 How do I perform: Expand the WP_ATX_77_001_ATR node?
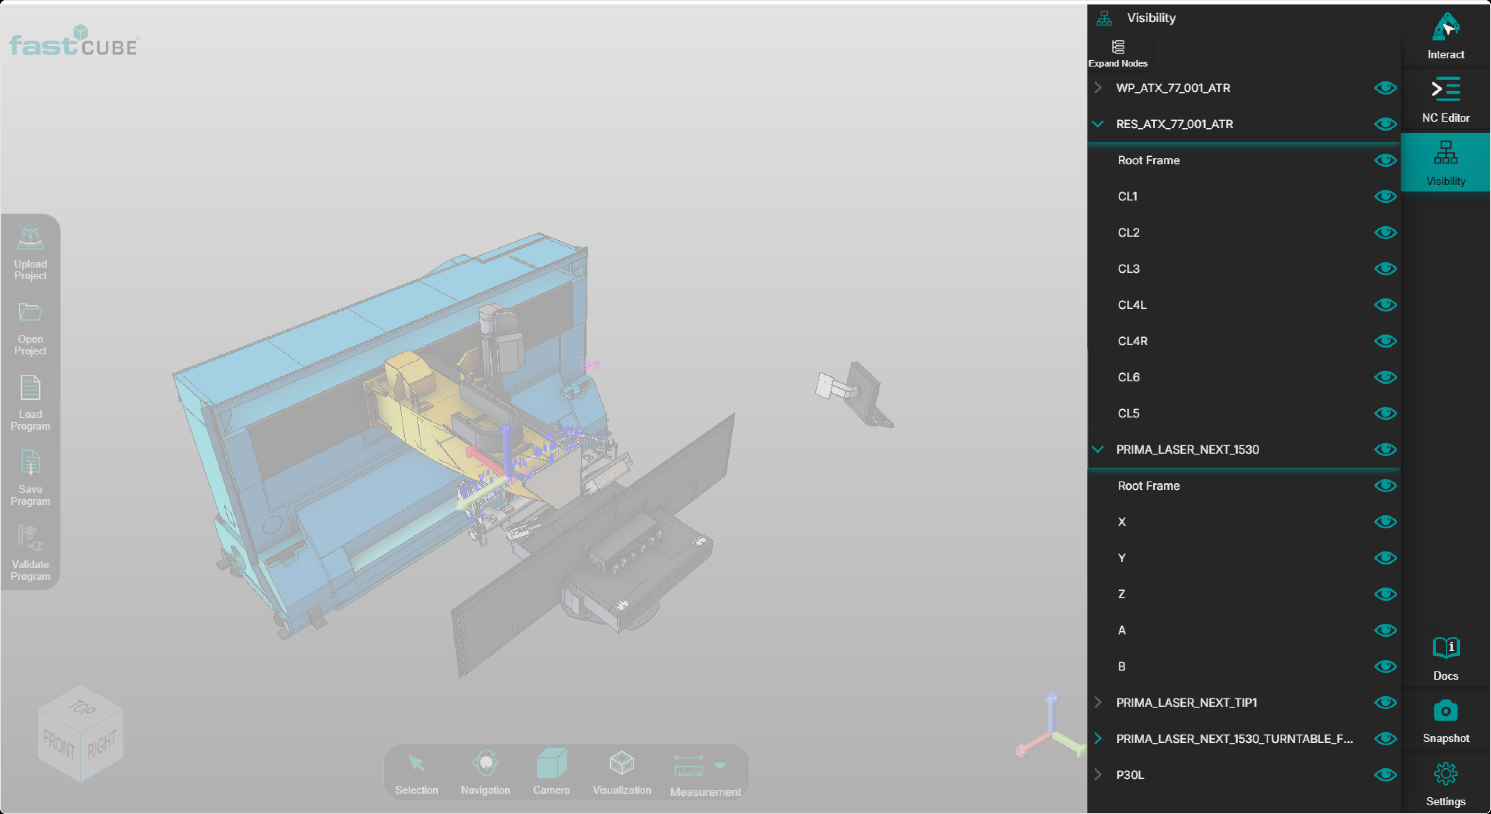(1097, 87)
